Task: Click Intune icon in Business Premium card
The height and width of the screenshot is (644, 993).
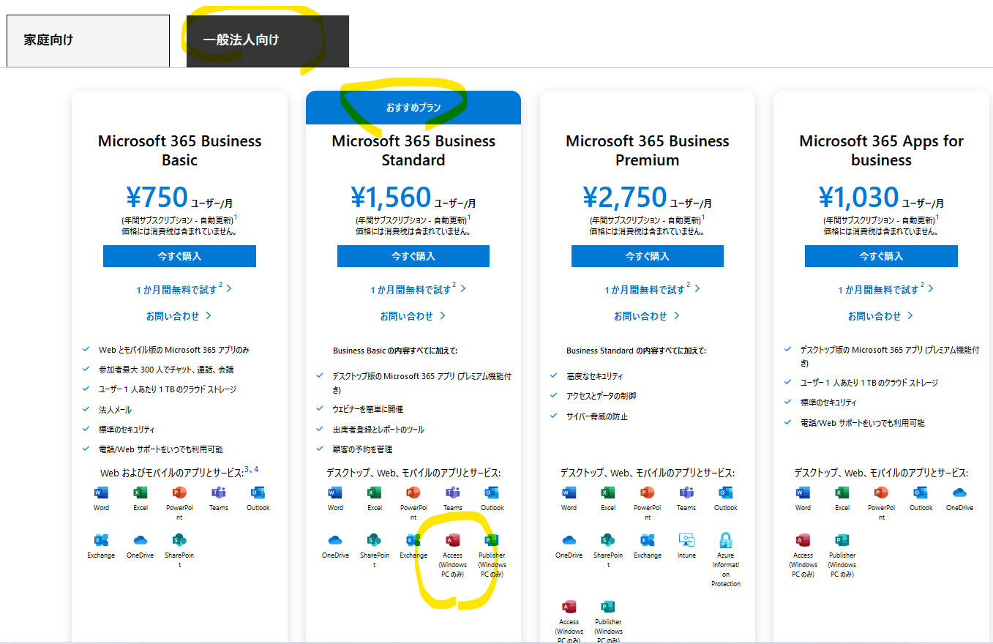Action: click(x=686, y=540)
